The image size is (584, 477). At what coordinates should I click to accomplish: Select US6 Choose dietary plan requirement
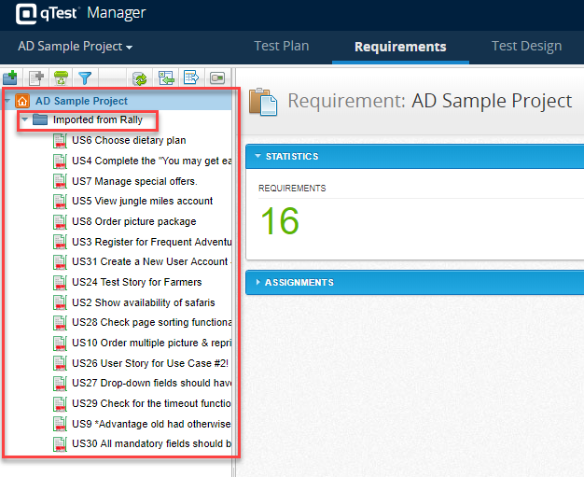click(x=129, y=140)
